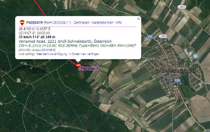This screenshot has height=132, width=210.
Task: Click the L3029 road label near the map corner
Action: [x=182, y=7]
